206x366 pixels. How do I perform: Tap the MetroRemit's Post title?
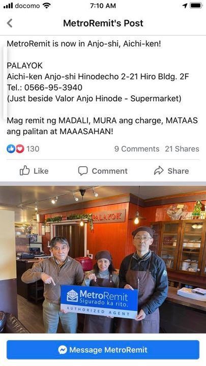(x=103, y=23)
